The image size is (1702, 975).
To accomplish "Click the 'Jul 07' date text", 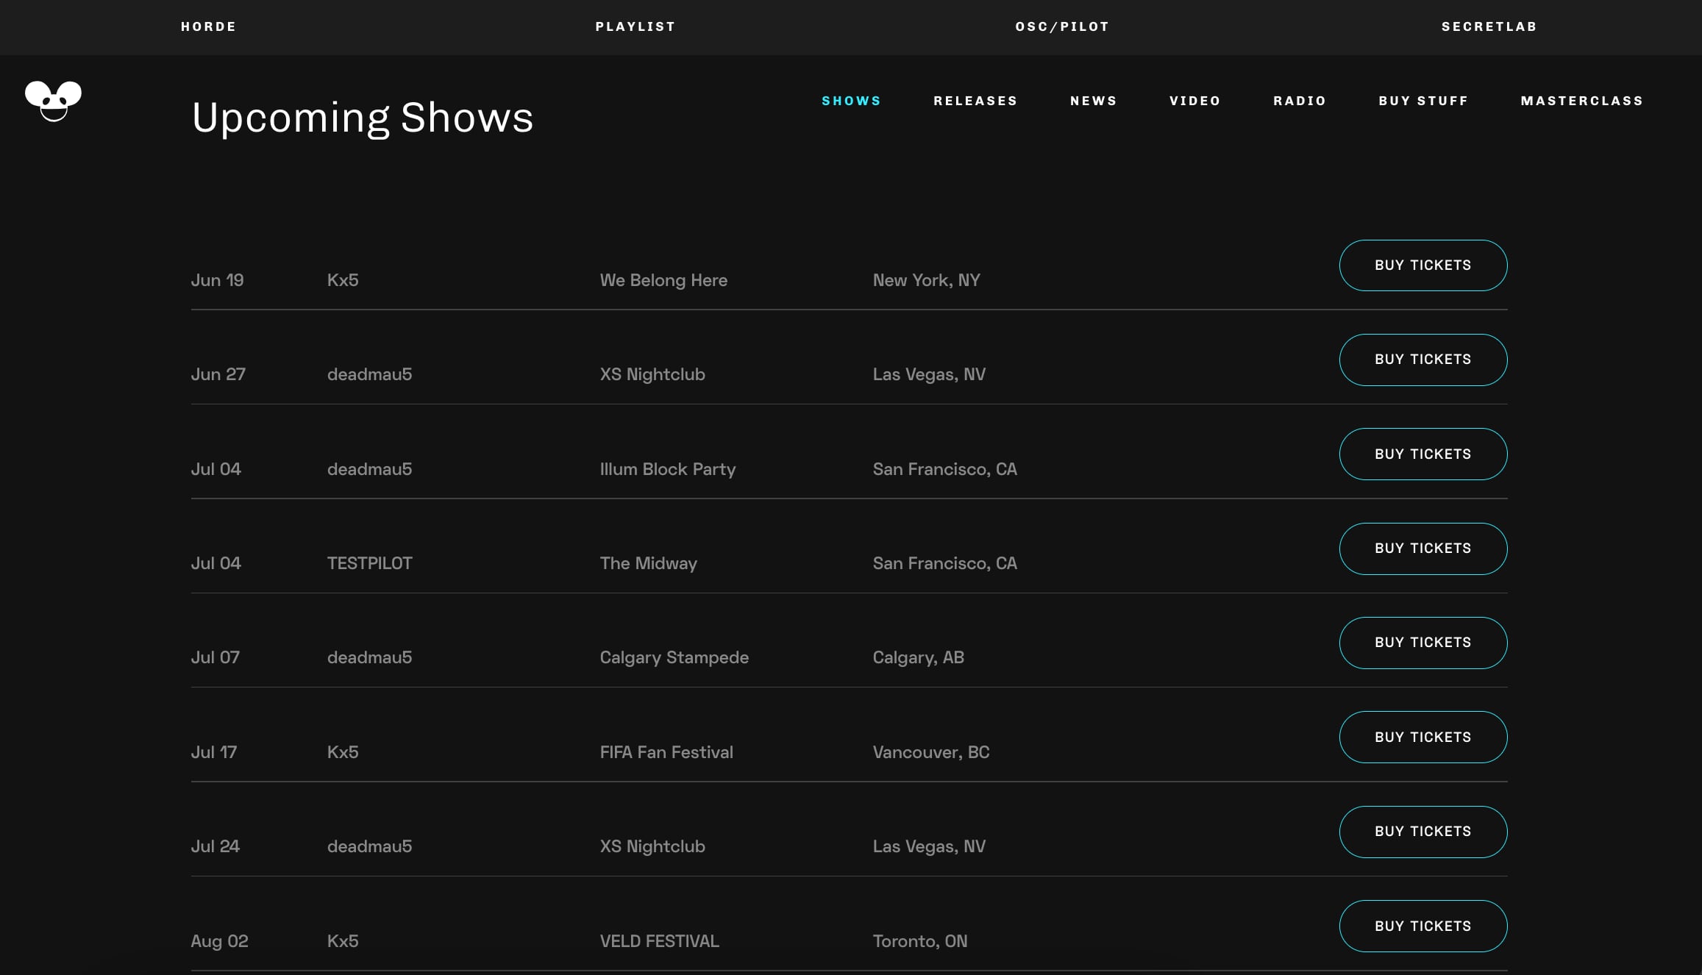I will pyautogui.click(x=215, y=657).
